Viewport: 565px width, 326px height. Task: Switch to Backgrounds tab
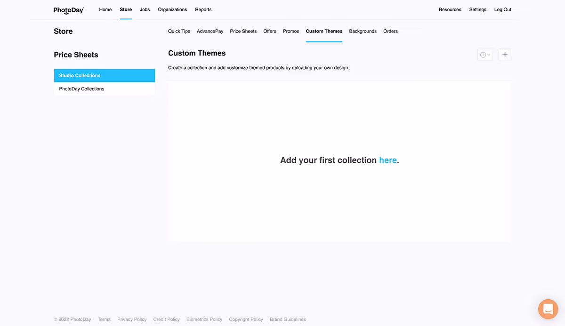363,31
